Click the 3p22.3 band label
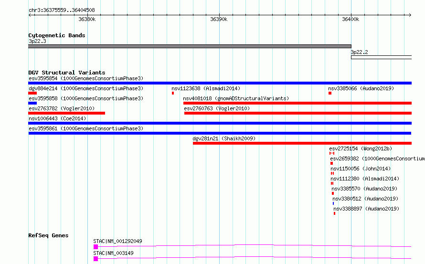 37,41
